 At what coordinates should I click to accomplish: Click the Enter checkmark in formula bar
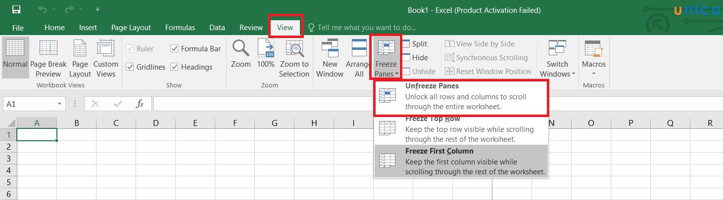118,104
